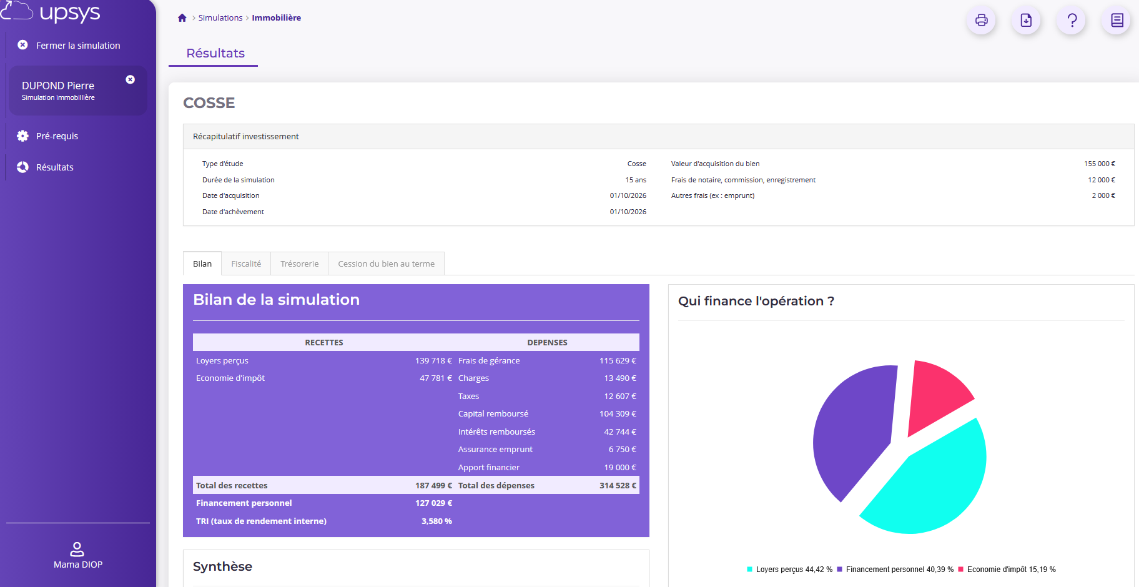Open Pré-requis from the sidebar
This screenshot has width=1139, height=587.
pyautogui.click(x=57, y=136)
